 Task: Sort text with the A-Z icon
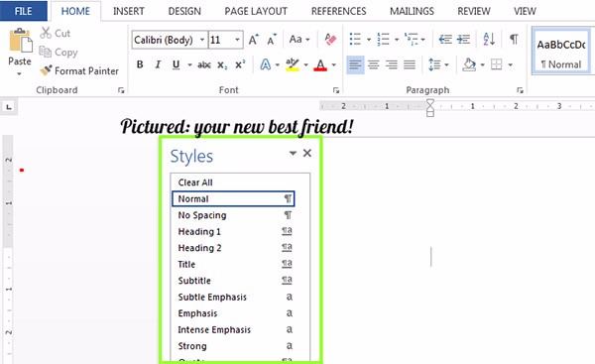pos(489,39)
